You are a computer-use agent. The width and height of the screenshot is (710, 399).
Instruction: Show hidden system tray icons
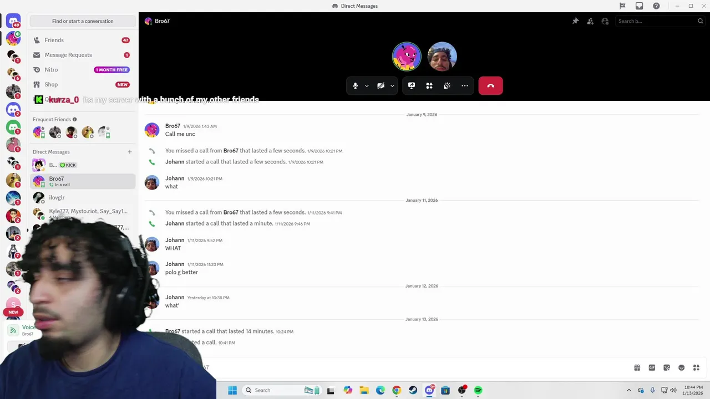coord(628,390)
